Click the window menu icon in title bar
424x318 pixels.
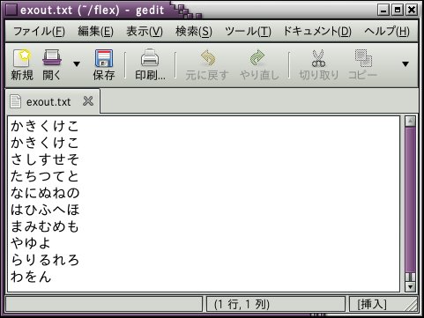click(x=12, y=10)
